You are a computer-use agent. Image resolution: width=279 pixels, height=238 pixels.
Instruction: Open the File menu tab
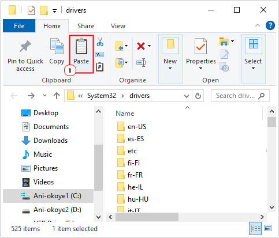[19, 26]
